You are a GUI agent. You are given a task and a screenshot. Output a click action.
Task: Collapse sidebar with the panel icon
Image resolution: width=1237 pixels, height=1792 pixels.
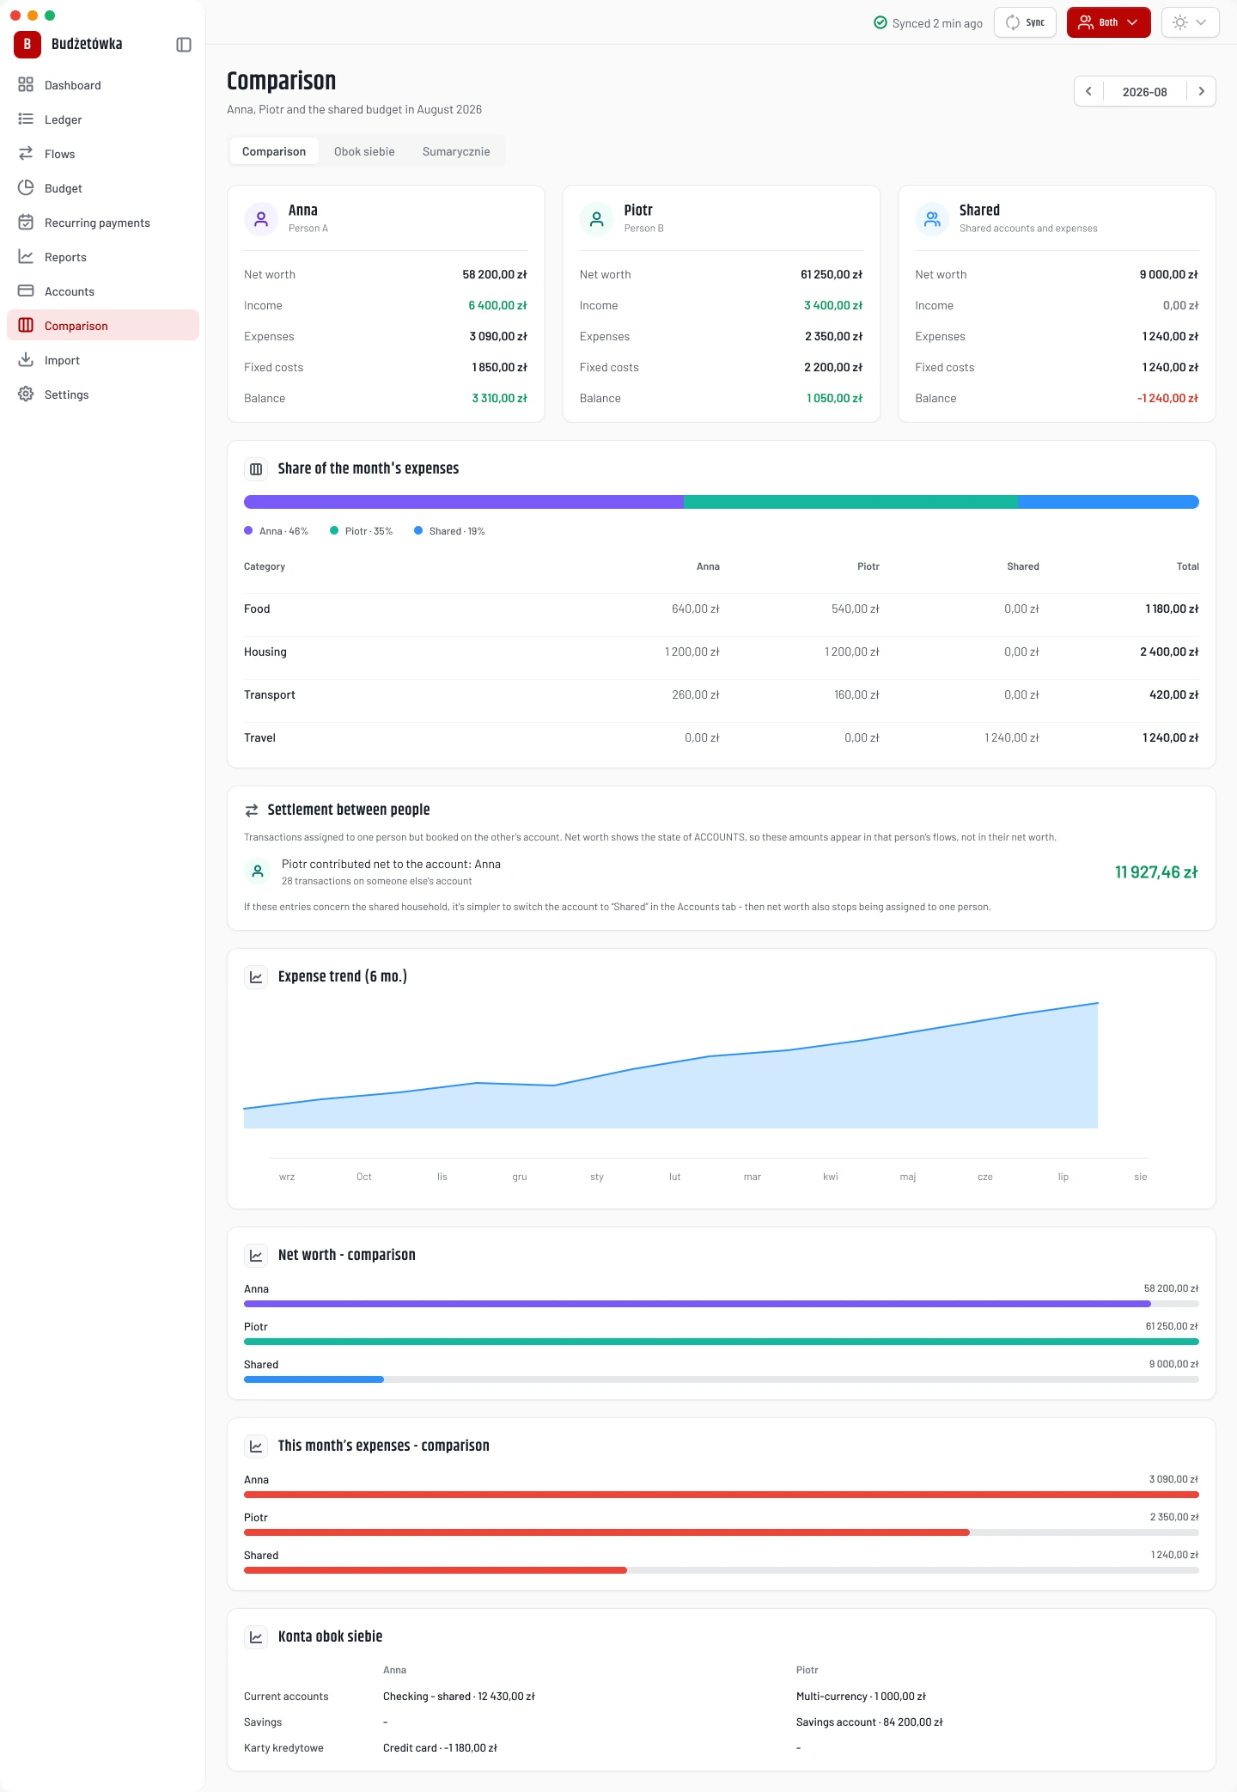point(184,45)
